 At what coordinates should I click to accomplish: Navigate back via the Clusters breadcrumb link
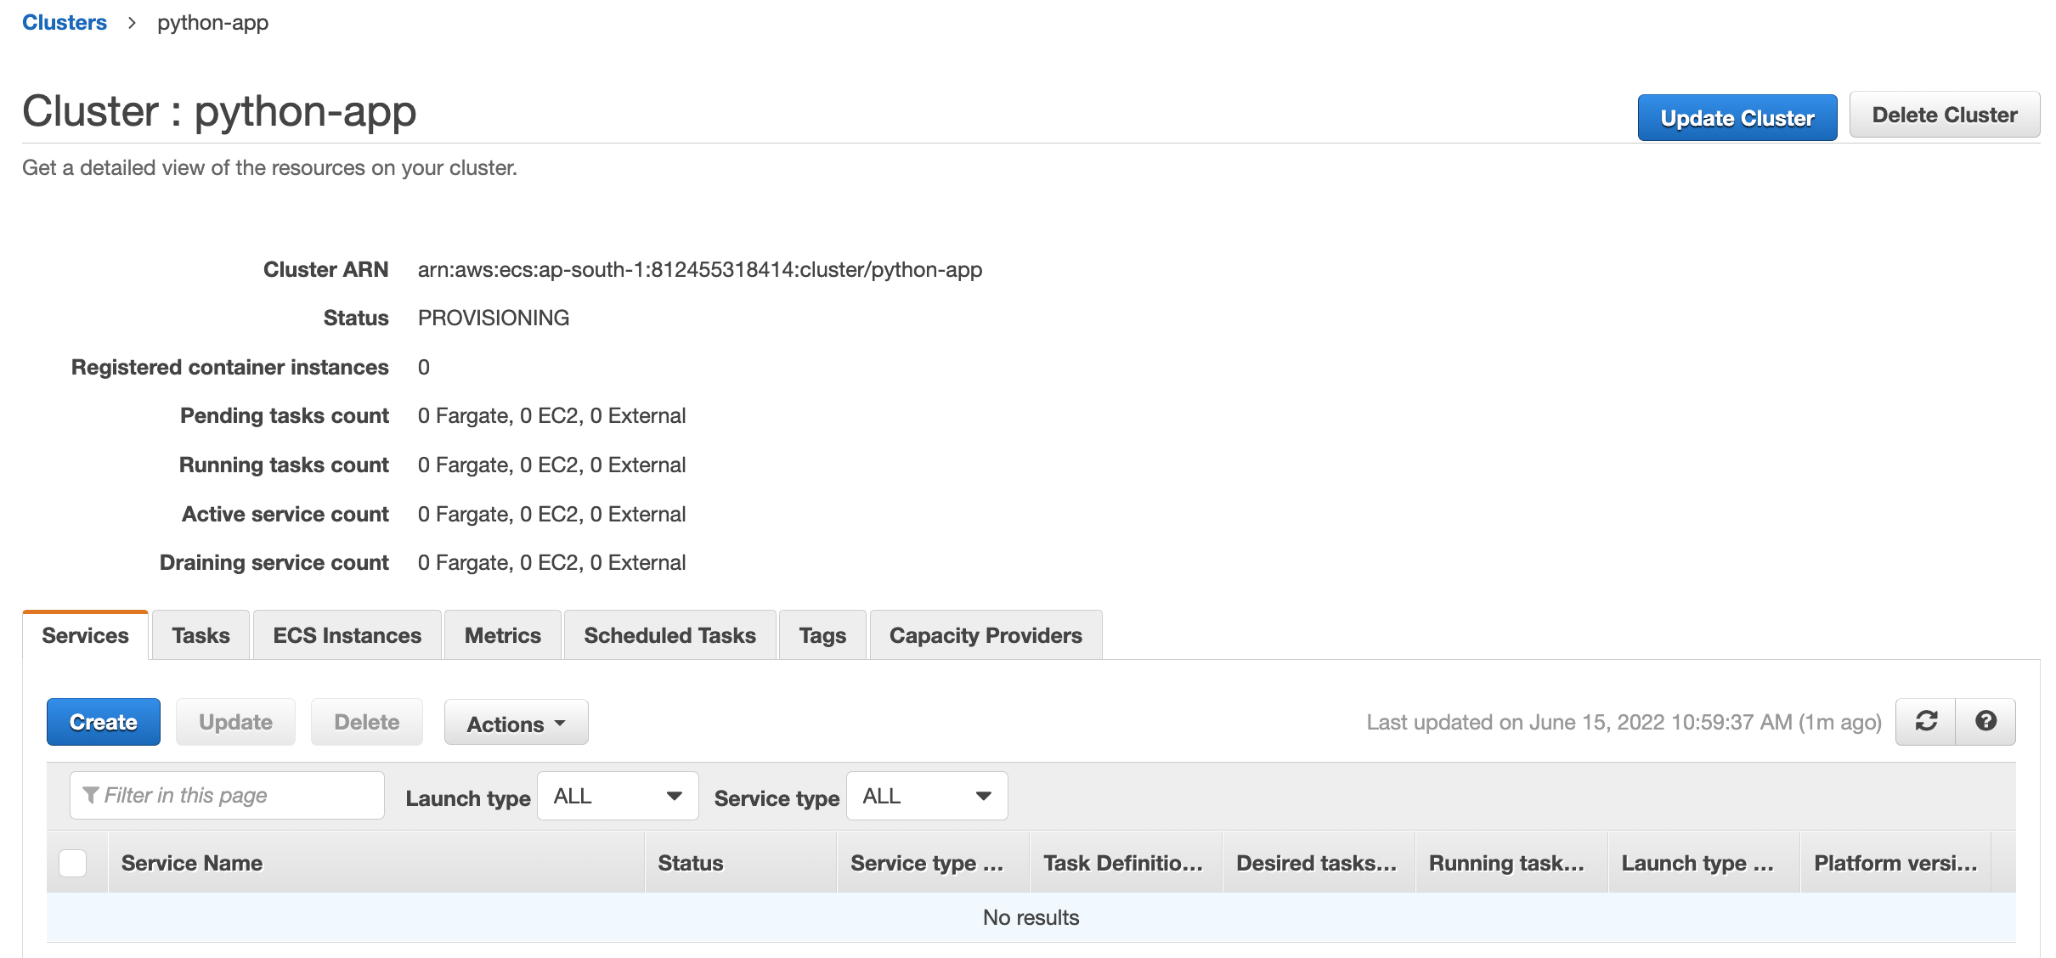point(64,22)
